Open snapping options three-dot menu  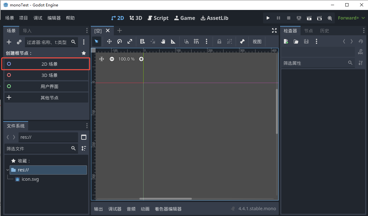(207, 42)
